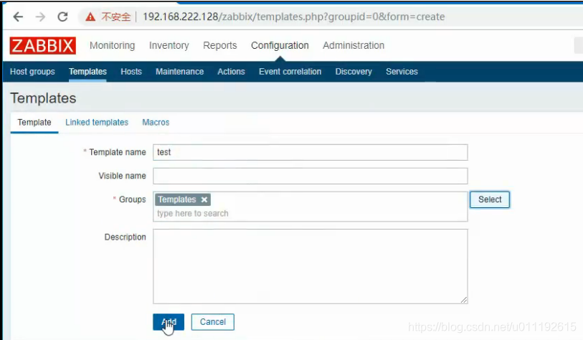Click the Templates group tag label
Viewport: 583px width, 340px height.
tap(177, 199)
